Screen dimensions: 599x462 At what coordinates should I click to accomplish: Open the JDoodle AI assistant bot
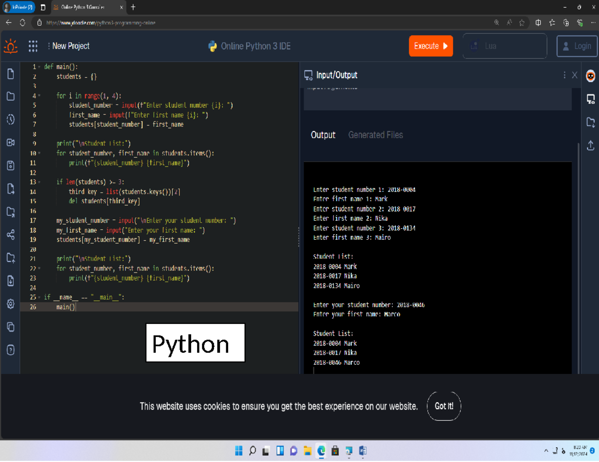pyautogui.click(x=591, y=75)
